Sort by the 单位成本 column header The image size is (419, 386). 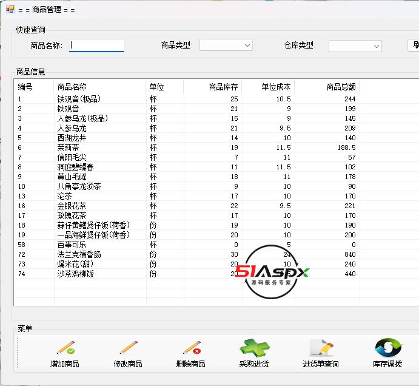coord(268,87)
